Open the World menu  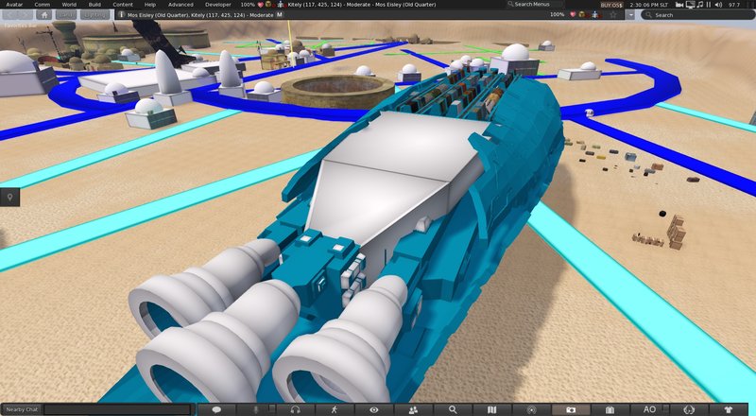[x=69, y=5]
